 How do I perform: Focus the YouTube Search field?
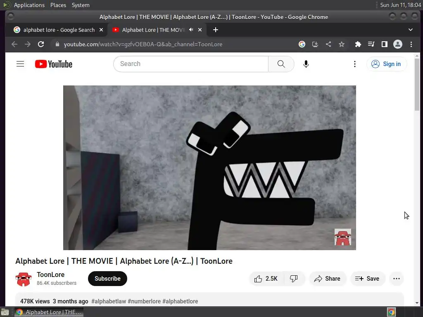coord(191,64)
